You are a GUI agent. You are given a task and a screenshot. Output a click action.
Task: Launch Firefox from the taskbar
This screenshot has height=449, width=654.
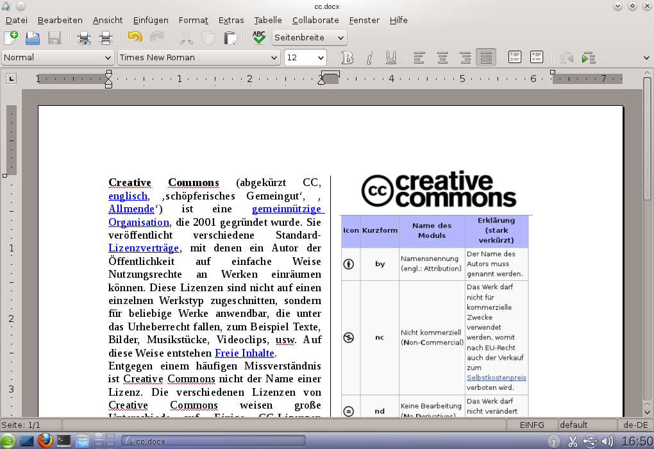44,441
